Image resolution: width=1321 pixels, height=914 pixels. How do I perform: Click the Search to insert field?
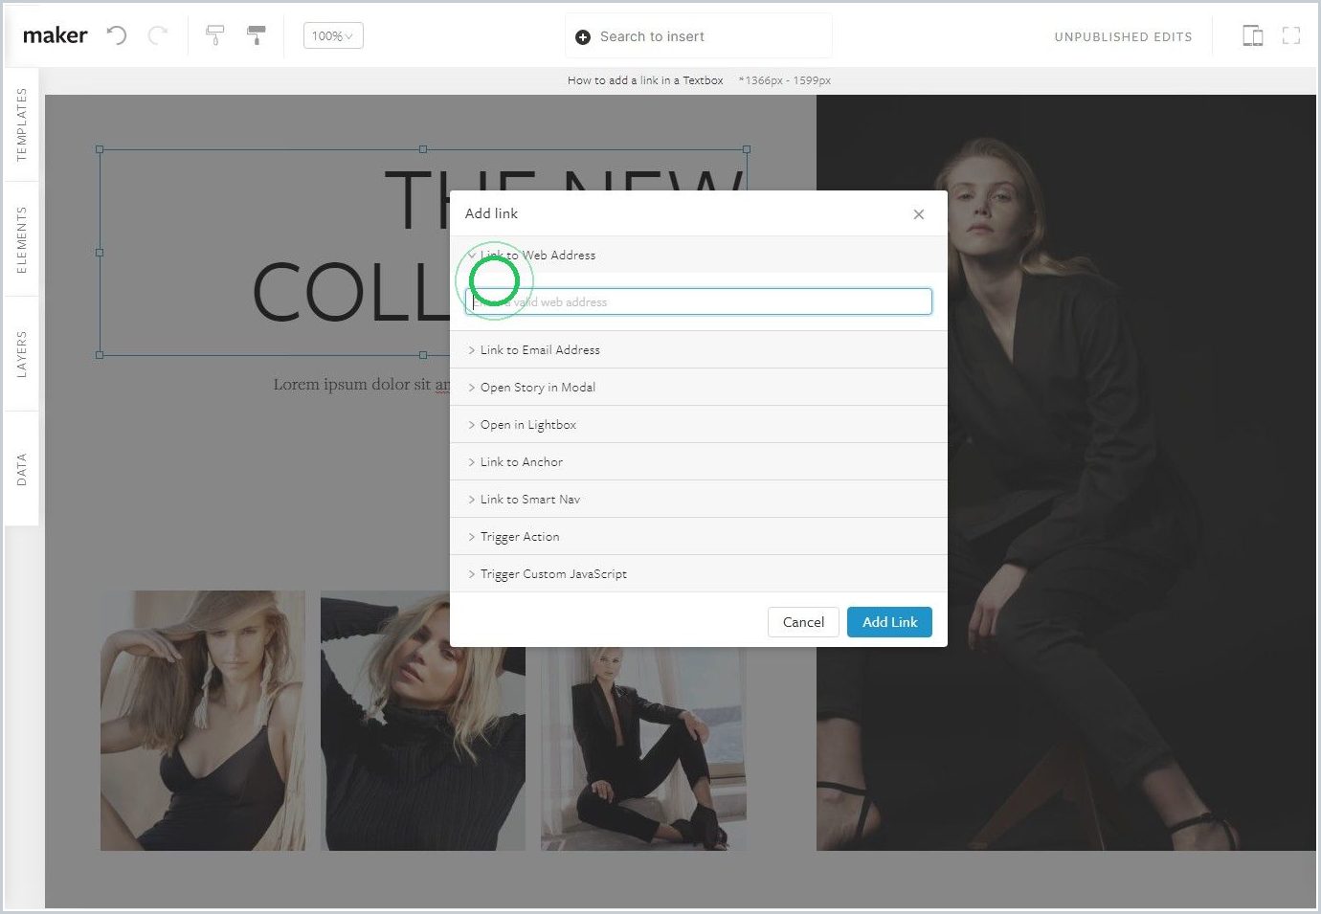pos(699,36)
